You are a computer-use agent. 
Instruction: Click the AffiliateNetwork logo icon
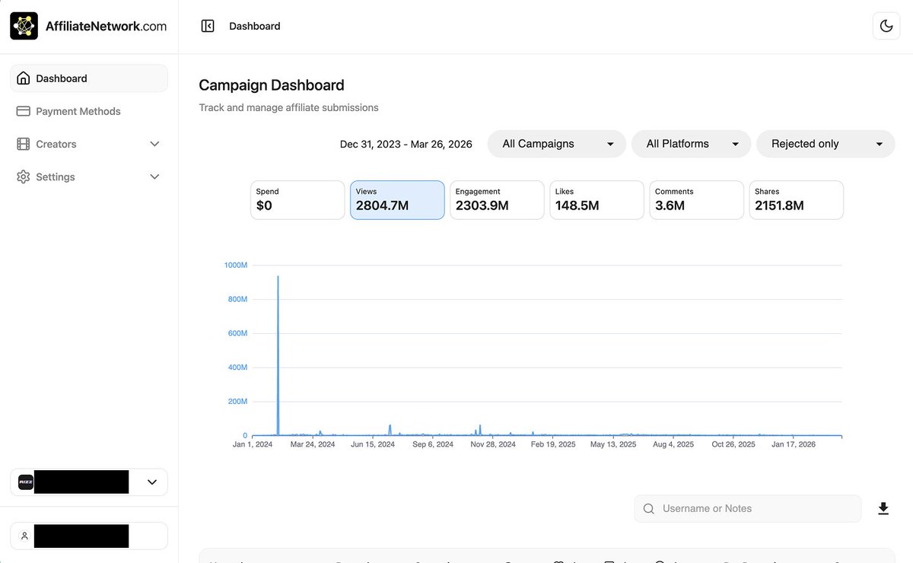24,26
